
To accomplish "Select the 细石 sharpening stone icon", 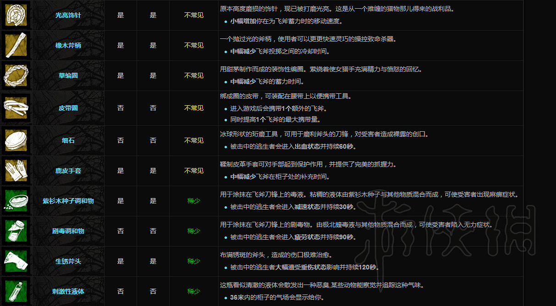I will tap(16, 140).
